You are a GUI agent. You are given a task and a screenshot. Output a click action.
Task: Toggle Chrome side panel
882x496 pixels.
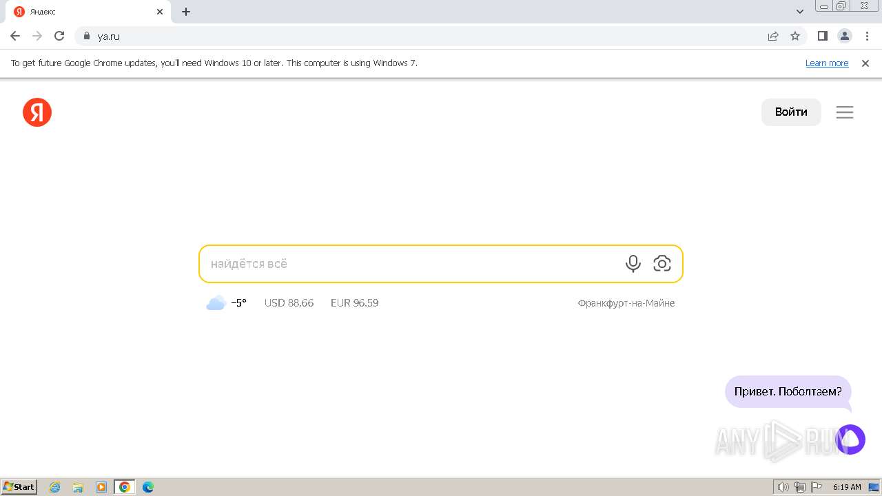click(823, 36)
